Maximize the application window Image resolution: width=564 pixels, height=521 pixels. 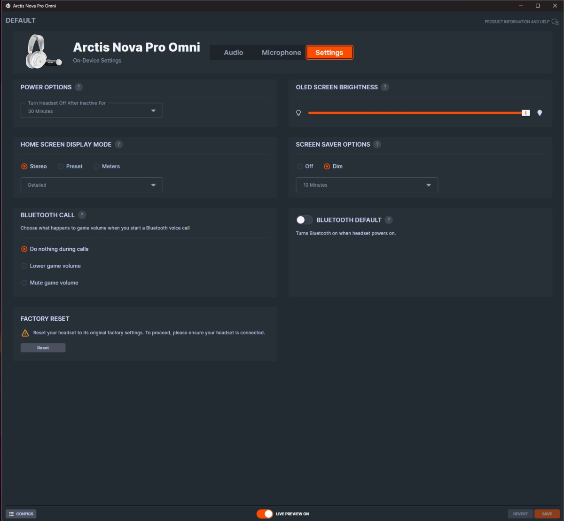tap(538, 6)
